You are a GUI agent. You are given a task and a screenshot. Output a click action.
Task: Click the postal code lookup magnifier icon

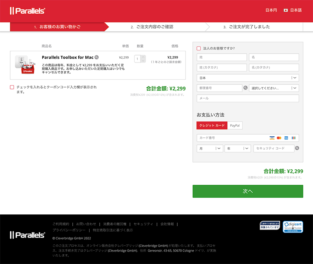tap(245, 87)
